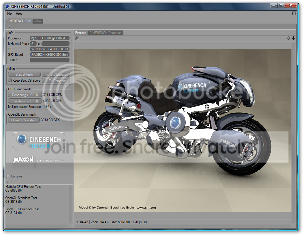The width and height of the screenshot is (303, 235).
Task: Click the CB 6089 (0) console line
Action: (x=14, y=190)
